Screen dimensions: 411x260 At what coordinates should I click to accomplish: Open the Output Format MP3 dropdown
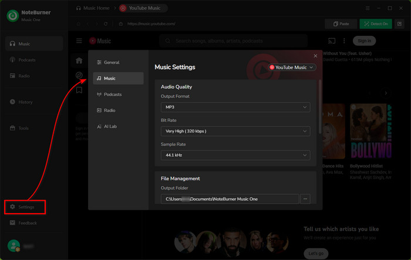coord(235,107)
